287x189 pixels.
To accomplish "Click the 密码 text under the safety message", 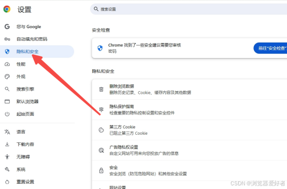I will pos(112,51).
